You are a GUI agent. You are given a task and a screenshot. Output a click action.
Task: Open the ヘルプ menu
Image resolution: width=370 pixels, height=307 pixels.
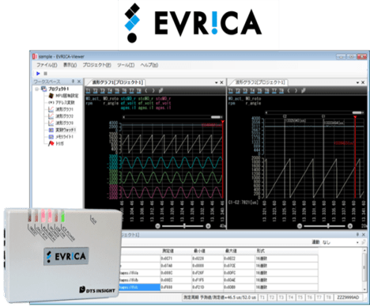(149, 65)
